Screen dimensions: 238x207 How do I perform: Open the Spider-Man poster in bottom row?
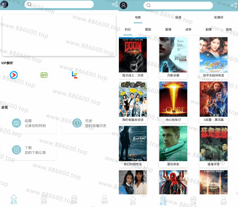pos(173,182)
